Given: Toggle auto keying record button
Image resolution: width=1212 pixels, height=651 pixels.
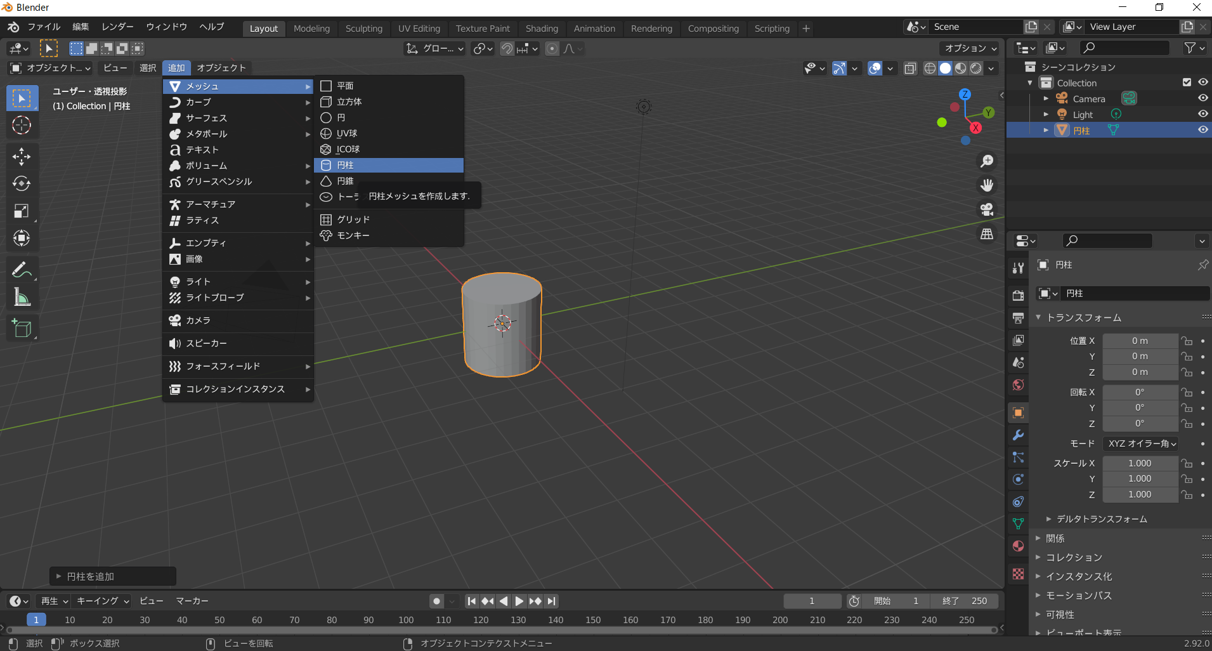Looking at the screenshot, I should (436, 601).
